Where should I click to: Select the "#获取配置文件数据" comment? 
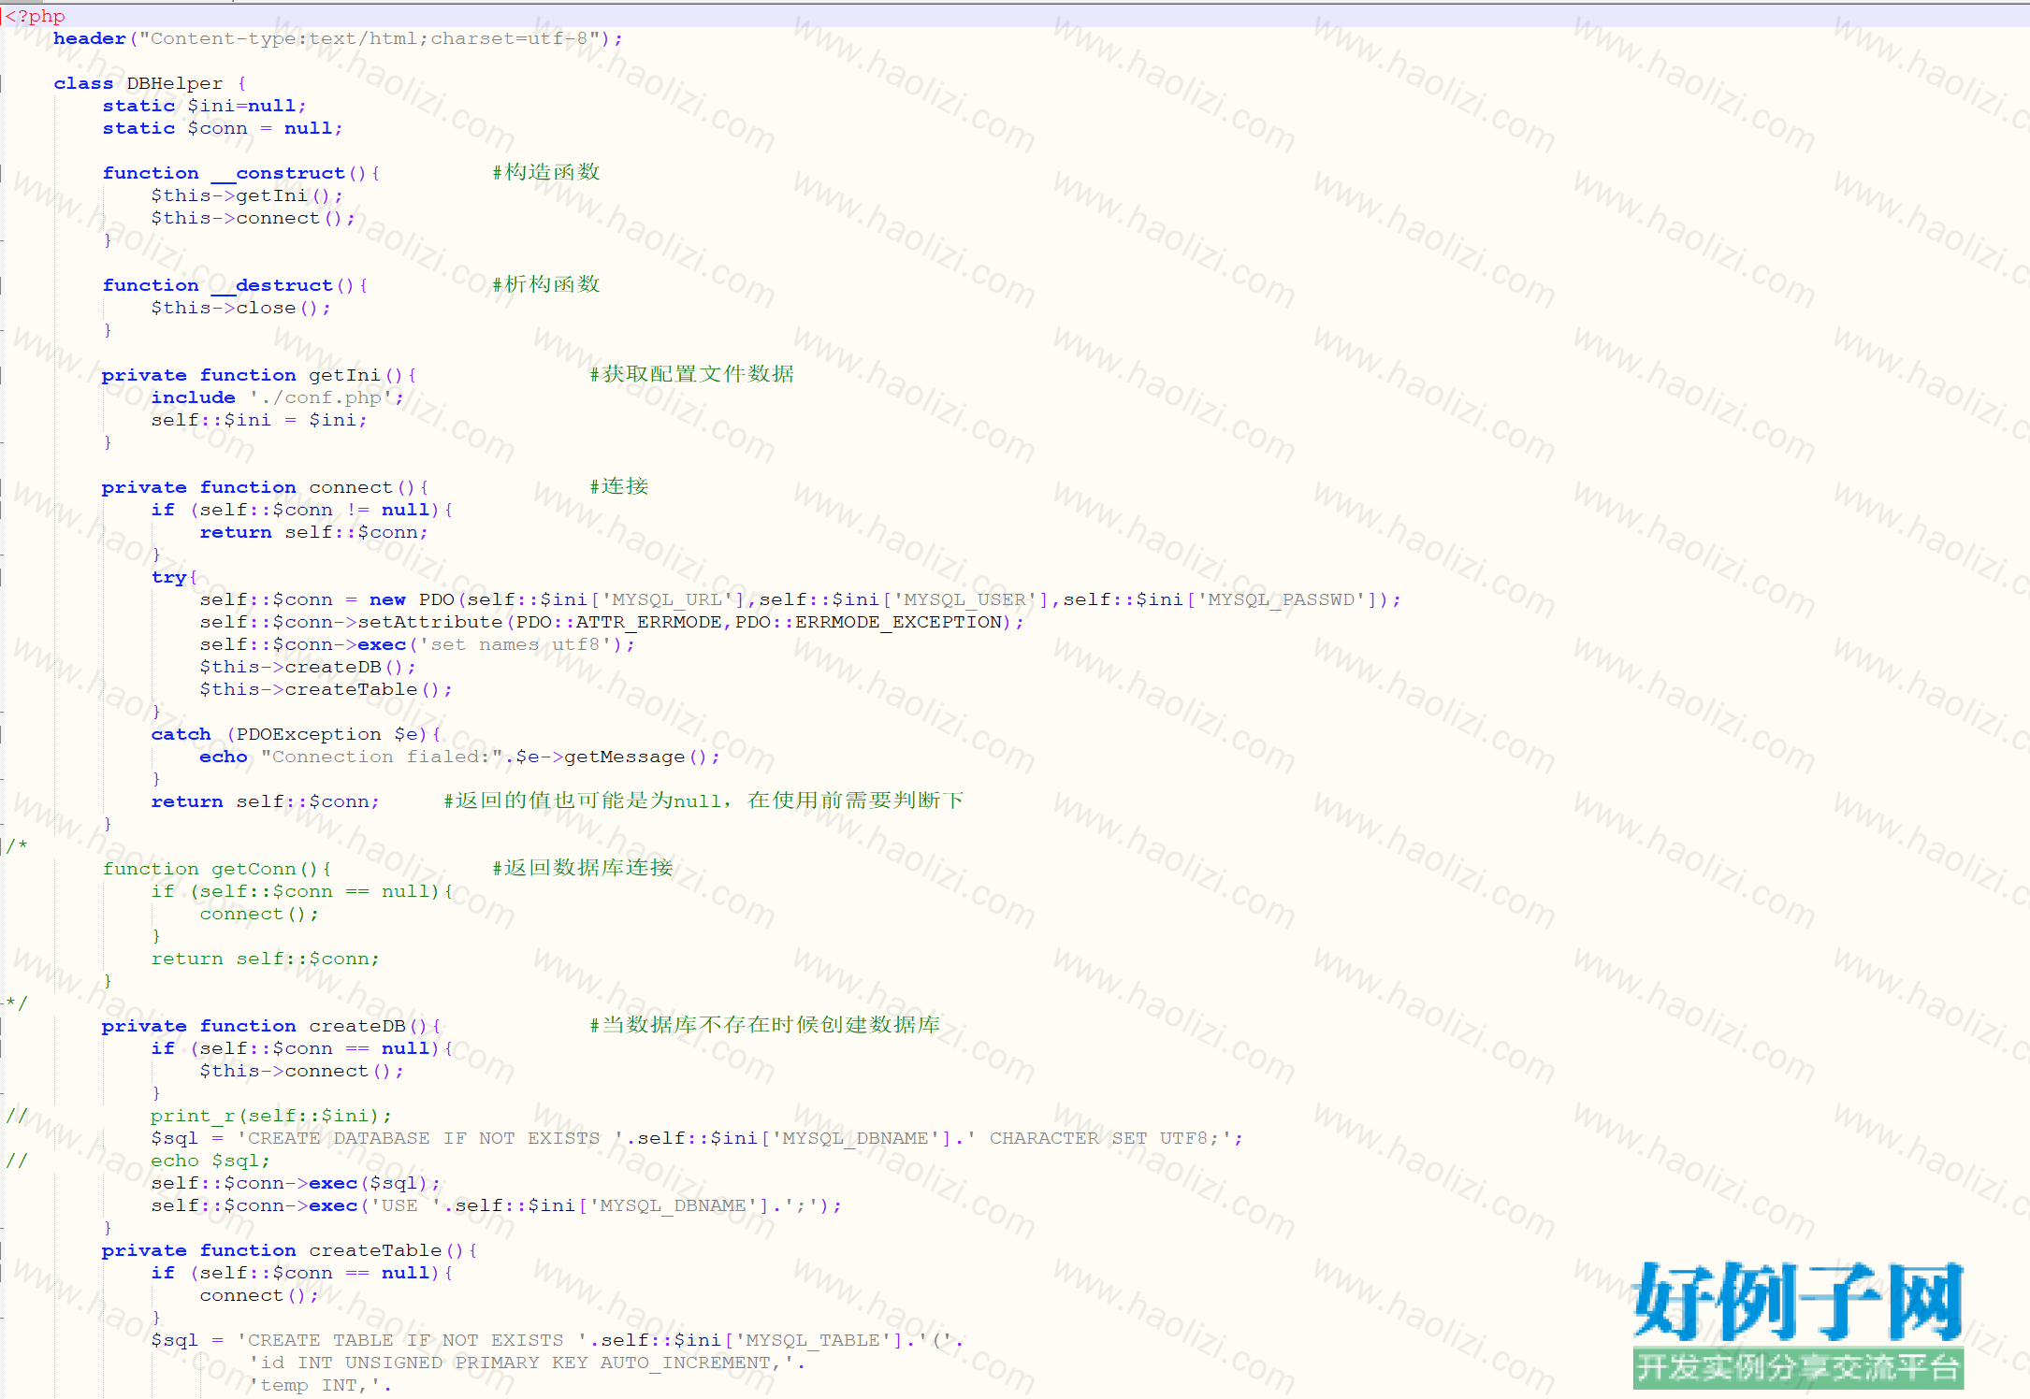[x=691, y=374]
